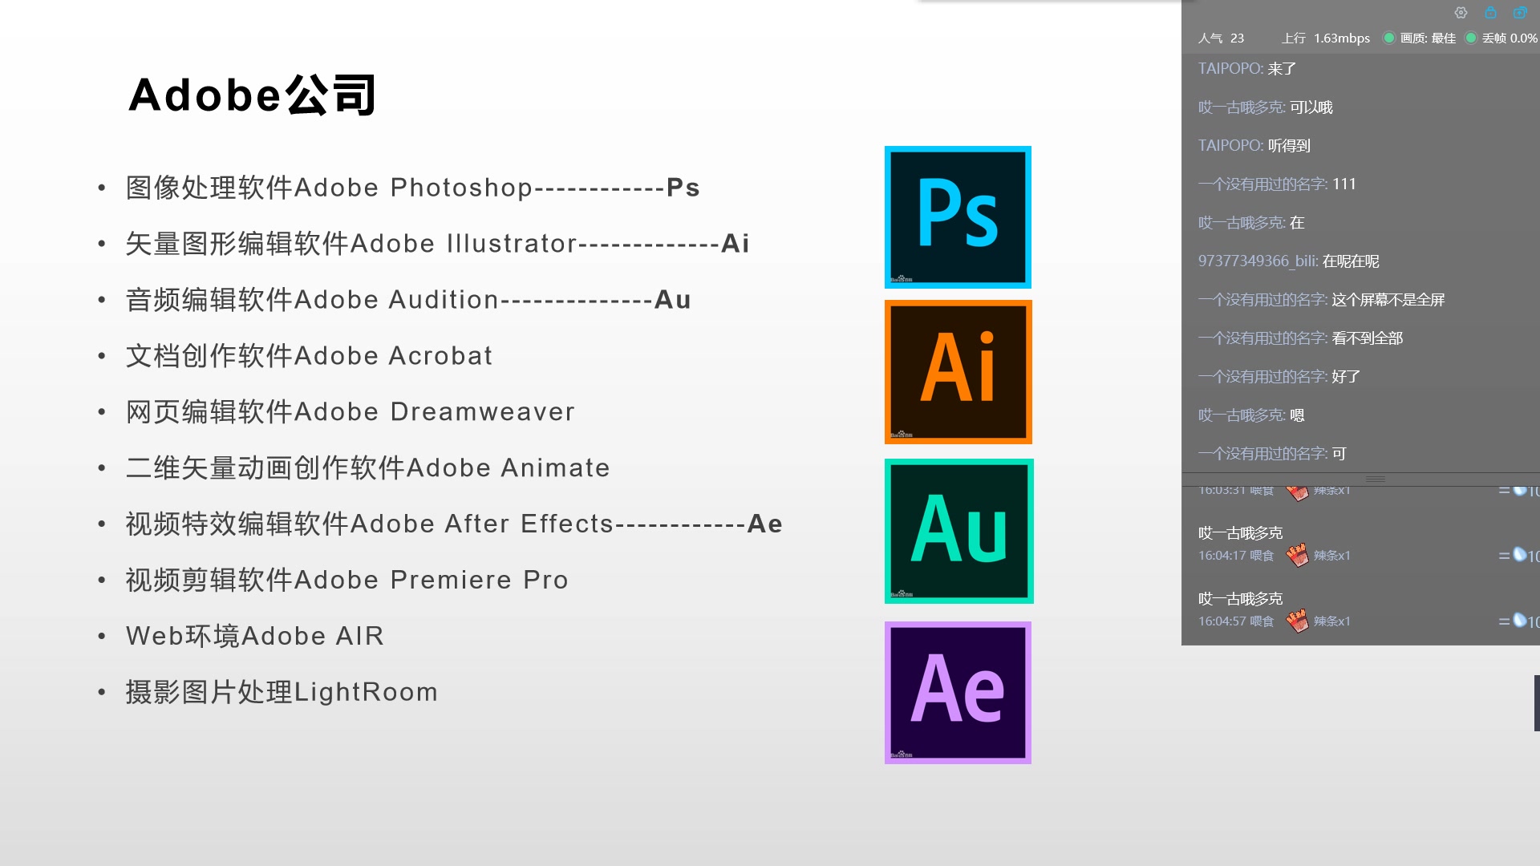Click the pop-out window icon
The width and height of the screenshot is (1540, 866).
[x=1520, y=13]
